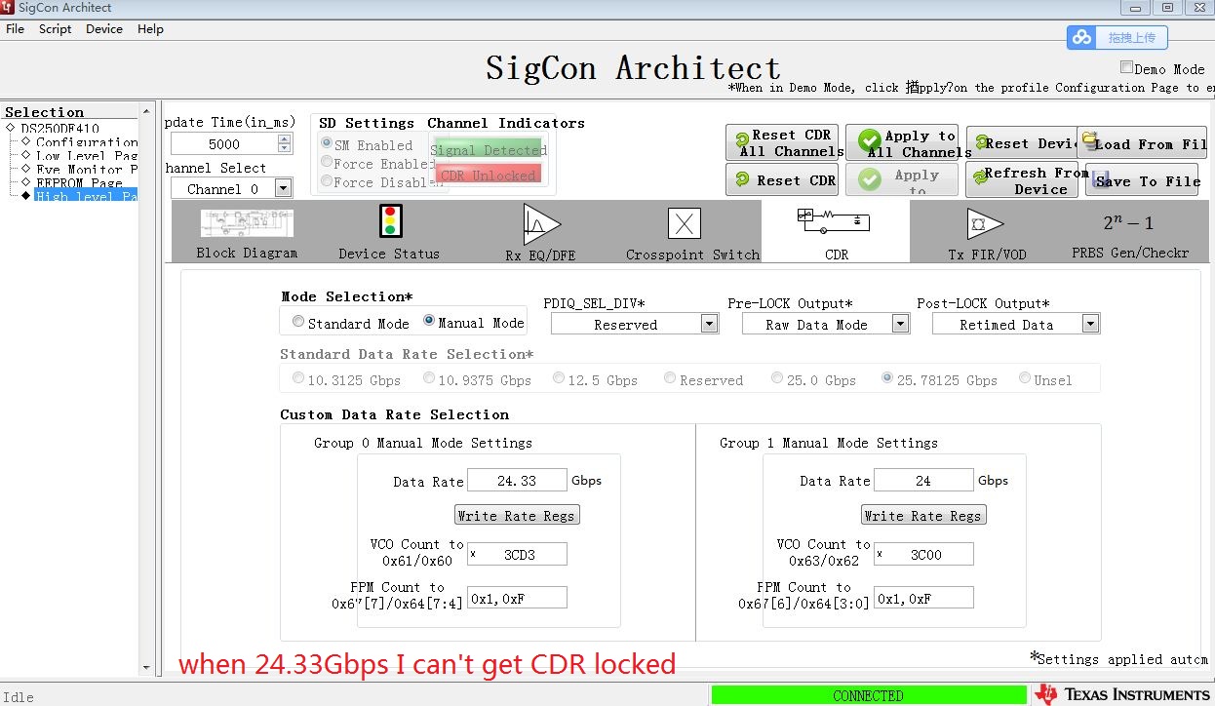Open Rx EQ/DFE amplifier icon

click(x=541, y=224)
